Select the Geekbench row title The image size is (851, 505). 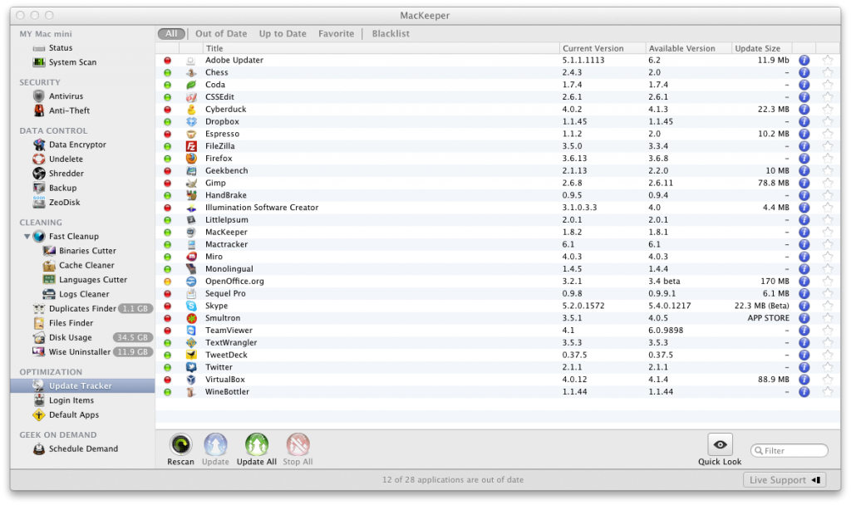coord(226,171)
